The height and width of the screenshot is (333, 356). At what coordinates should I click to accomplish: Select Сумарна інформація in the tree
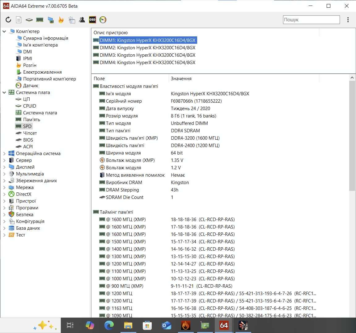pyautogui.click(x=45, y=38)
